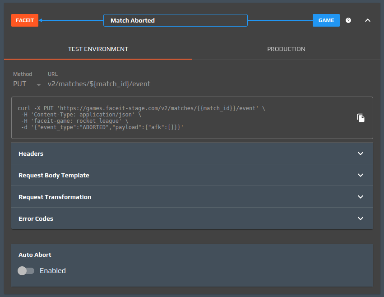
Task: Click the Headers row chevron icon
Action: click(360, 153)
